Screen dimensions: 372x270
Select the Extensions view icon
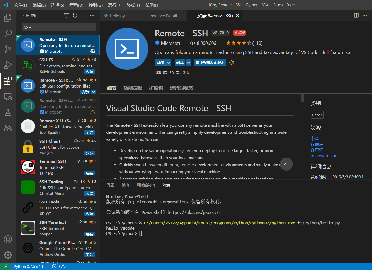tap(8, 81)
